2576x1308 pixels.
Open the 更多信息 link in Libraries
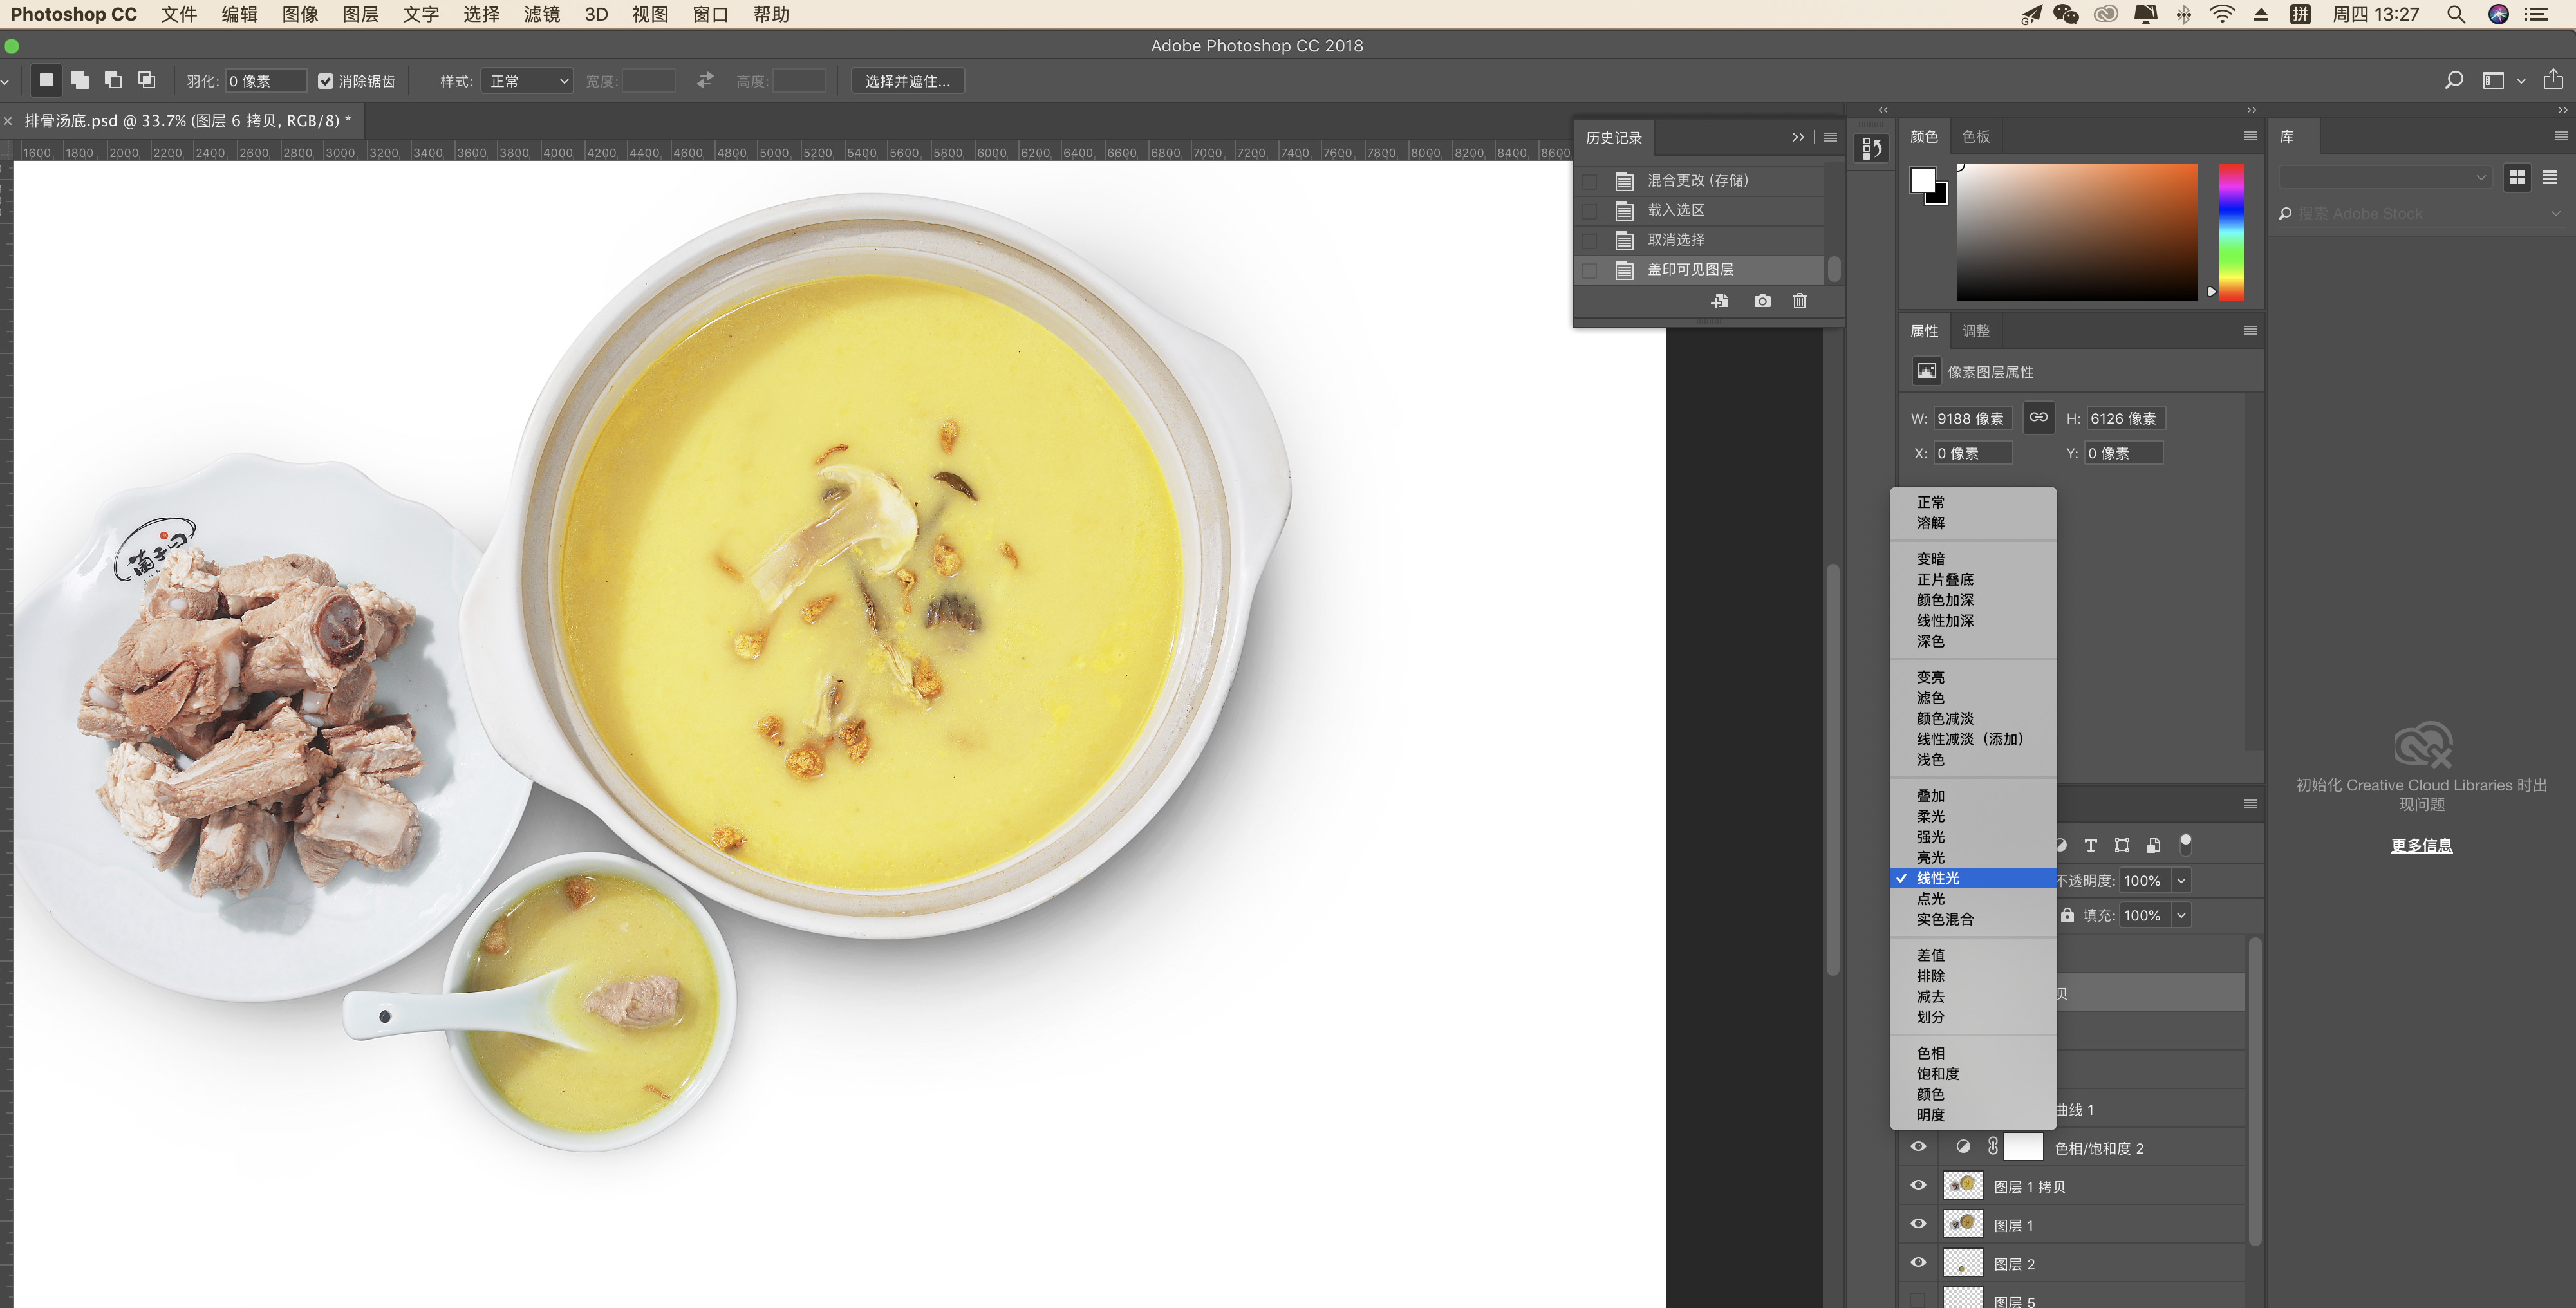pyautogui.click(x=2421, y=845)
